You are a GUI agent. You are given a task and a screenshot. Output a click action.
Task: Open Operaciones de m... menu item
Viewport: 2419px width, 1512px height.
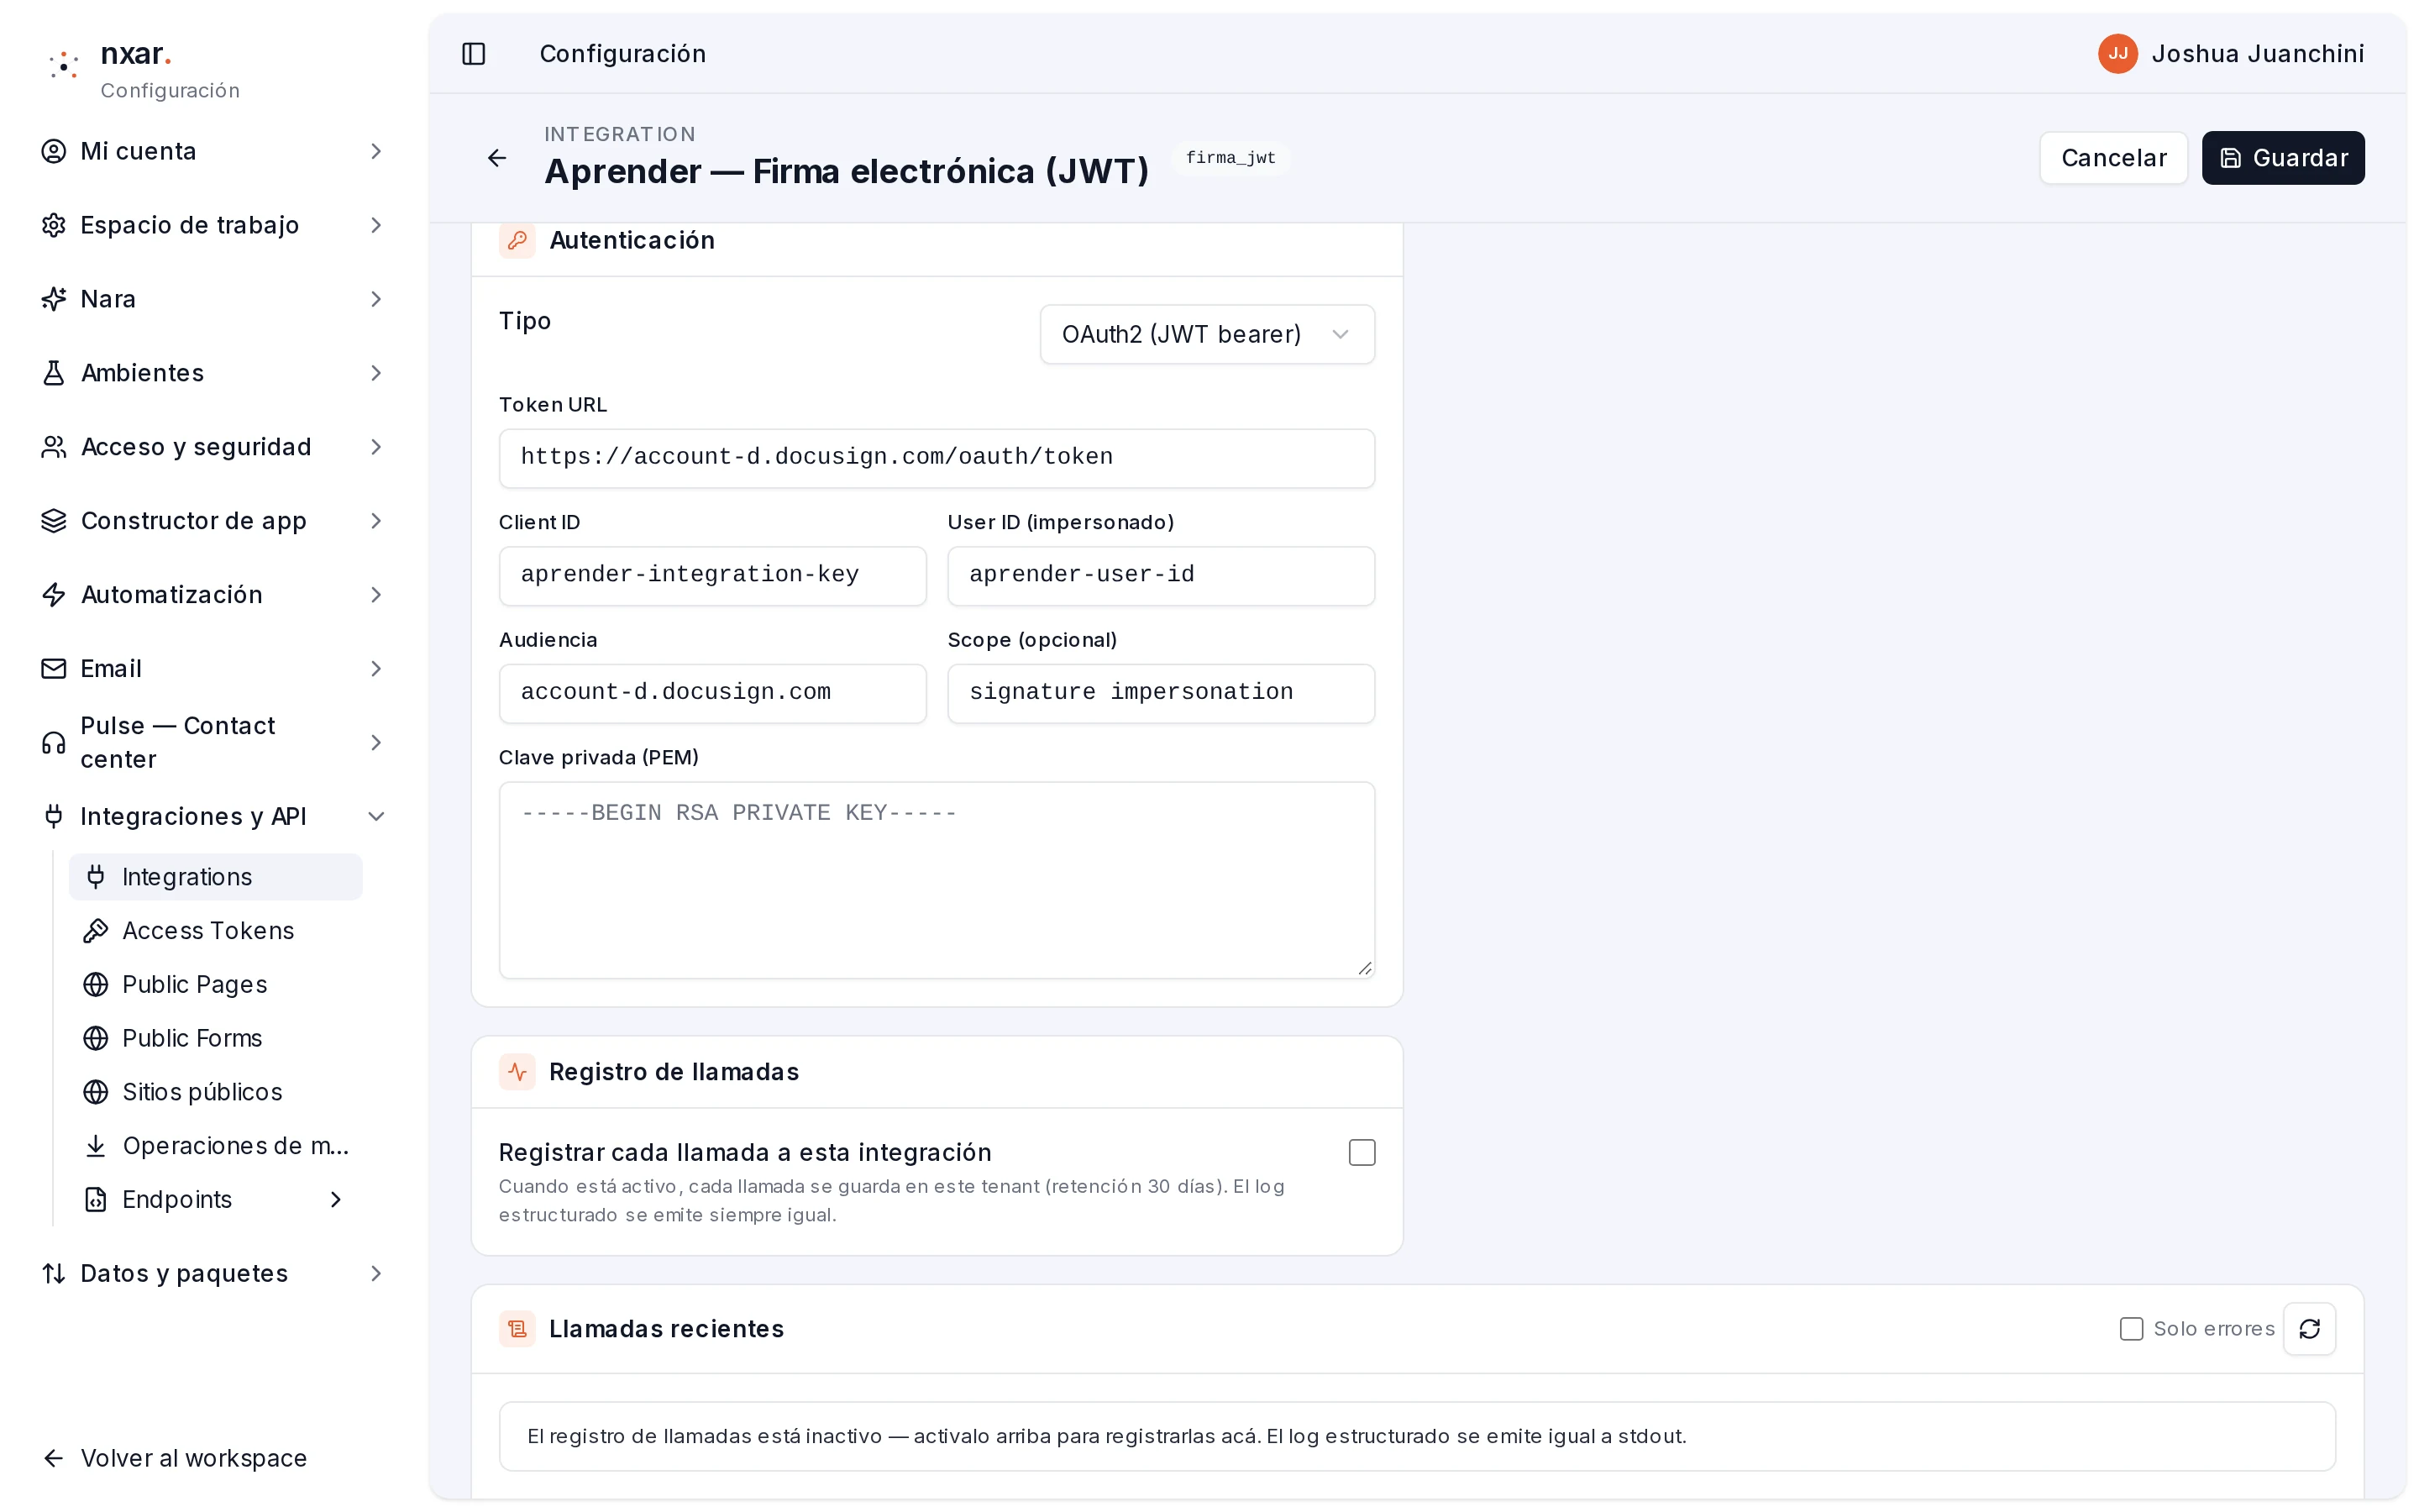[x=215, y=1146]
